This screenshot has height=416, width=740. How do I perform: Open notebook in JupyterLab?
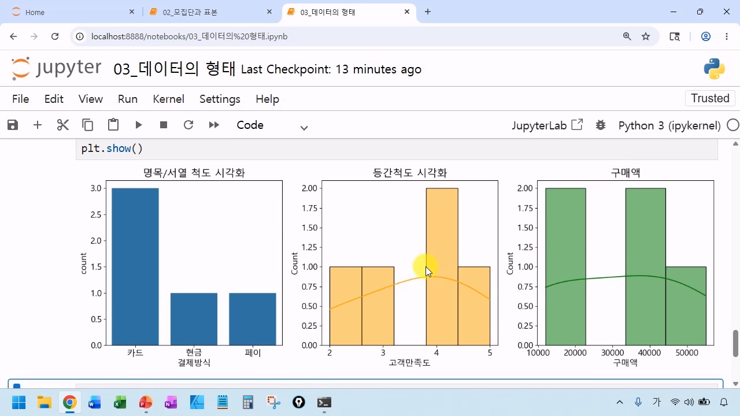[x=547, y=125]
